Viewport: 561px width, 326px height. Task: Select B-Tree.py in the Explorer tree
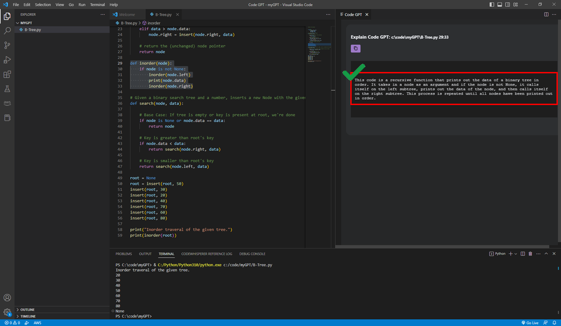62,29
